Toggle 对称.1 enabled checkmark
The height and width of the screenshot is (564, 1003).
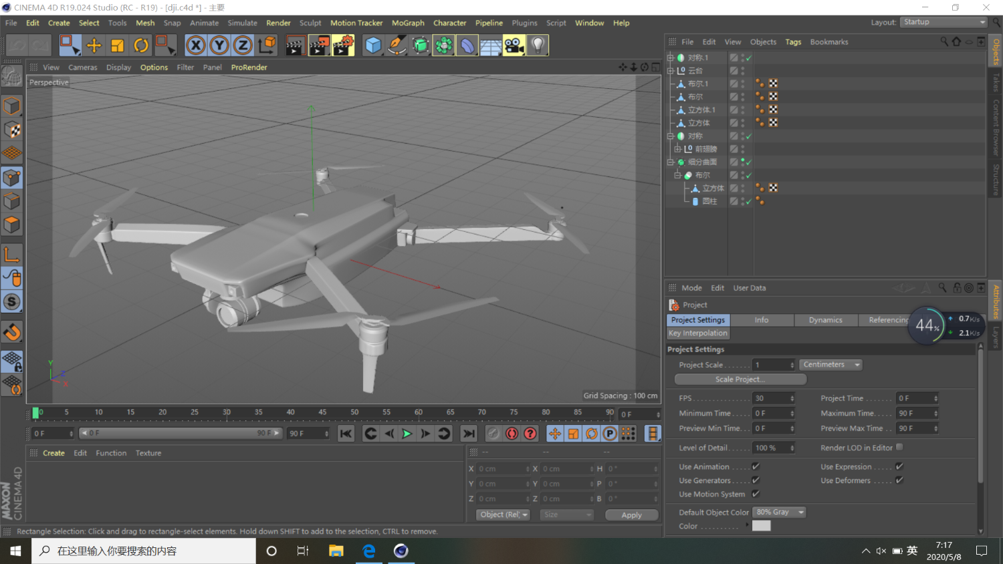click(x=749, y=58)
